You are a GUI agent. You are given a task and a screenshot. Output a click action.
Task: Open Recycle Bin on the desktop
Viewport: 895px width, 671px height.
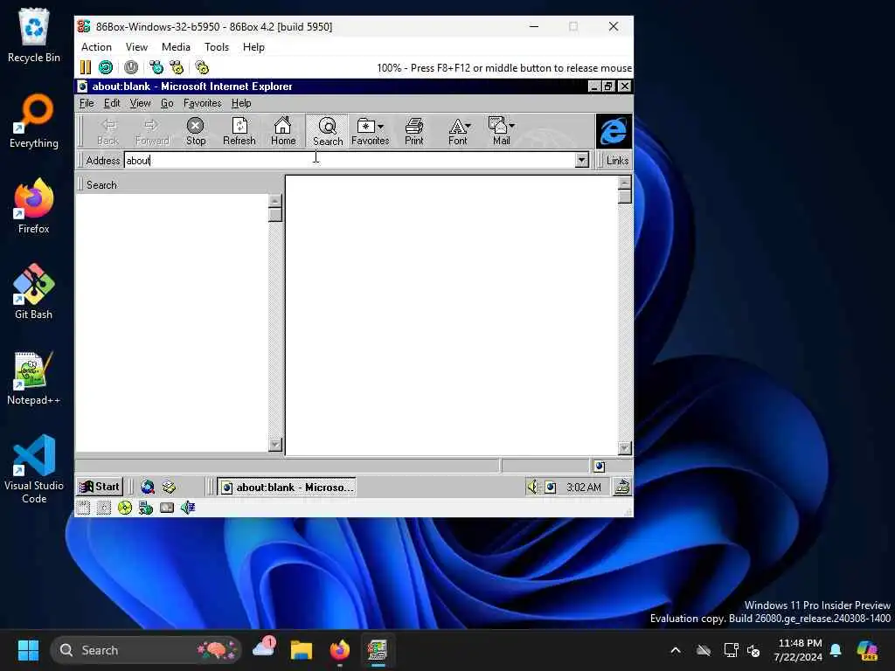pos(34,35)
